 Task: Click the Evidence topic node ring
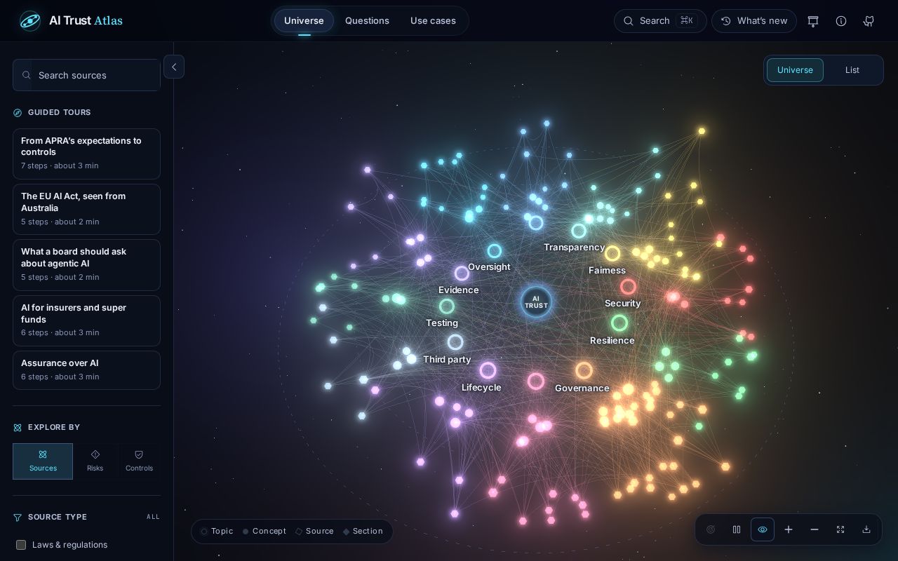click(x=462, y=273)
